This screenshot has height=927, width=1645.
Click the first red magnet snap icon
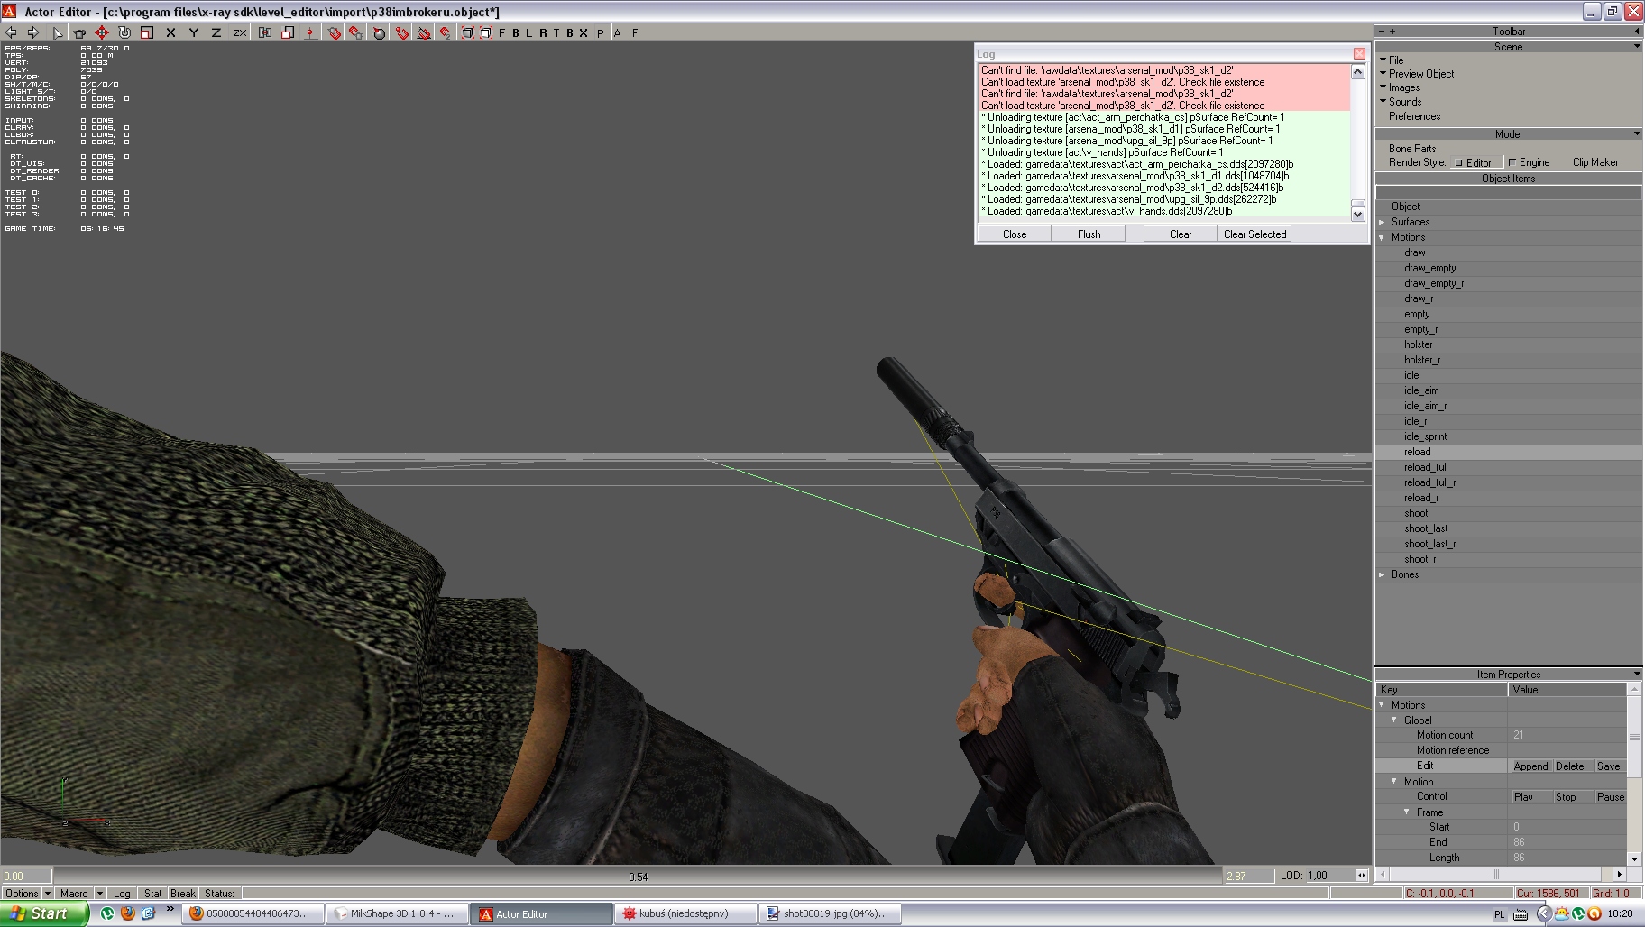click(x=335, y=32)
